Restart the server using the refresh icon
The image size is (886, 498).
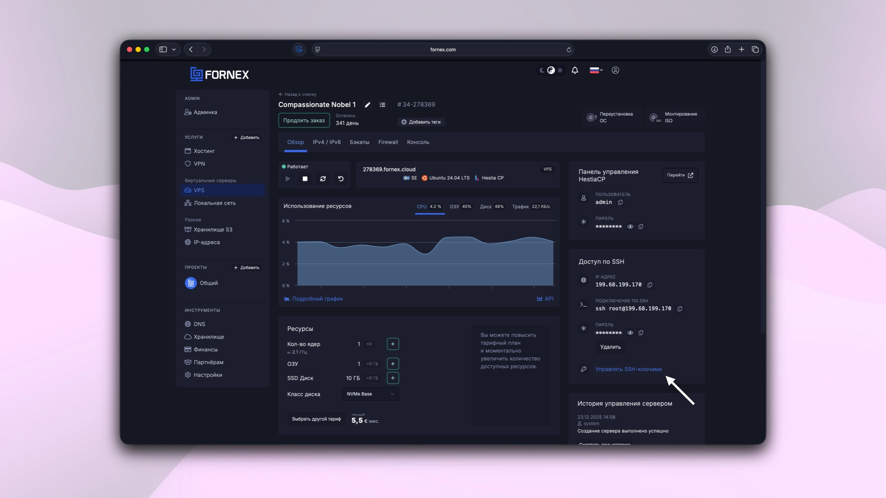click(323, 179)
